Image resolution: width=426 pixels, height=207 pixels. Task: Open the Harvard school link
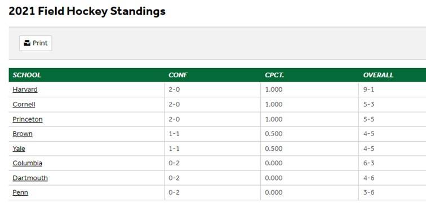pyautogui.click(x=25, y=89)
